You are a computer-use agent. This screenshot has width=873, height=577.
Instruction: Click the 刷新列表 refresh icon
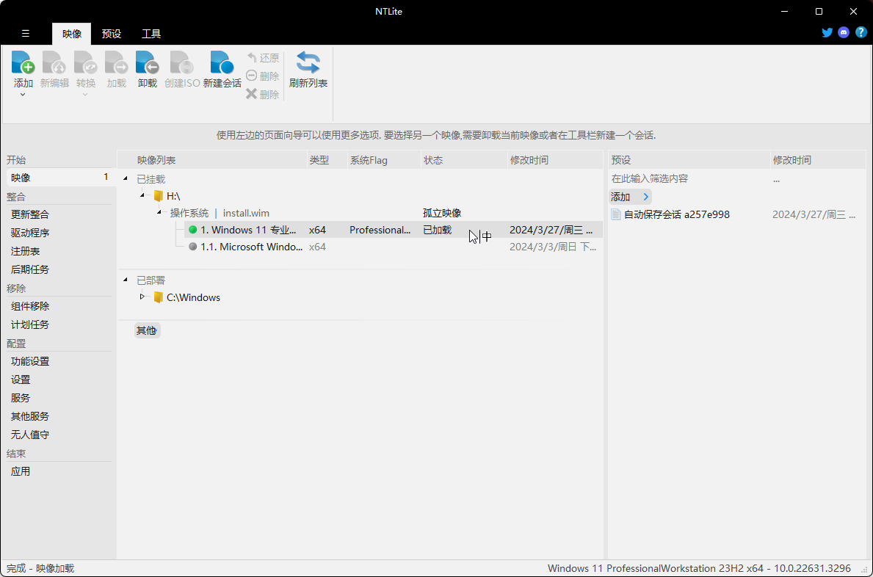point(308,62)
